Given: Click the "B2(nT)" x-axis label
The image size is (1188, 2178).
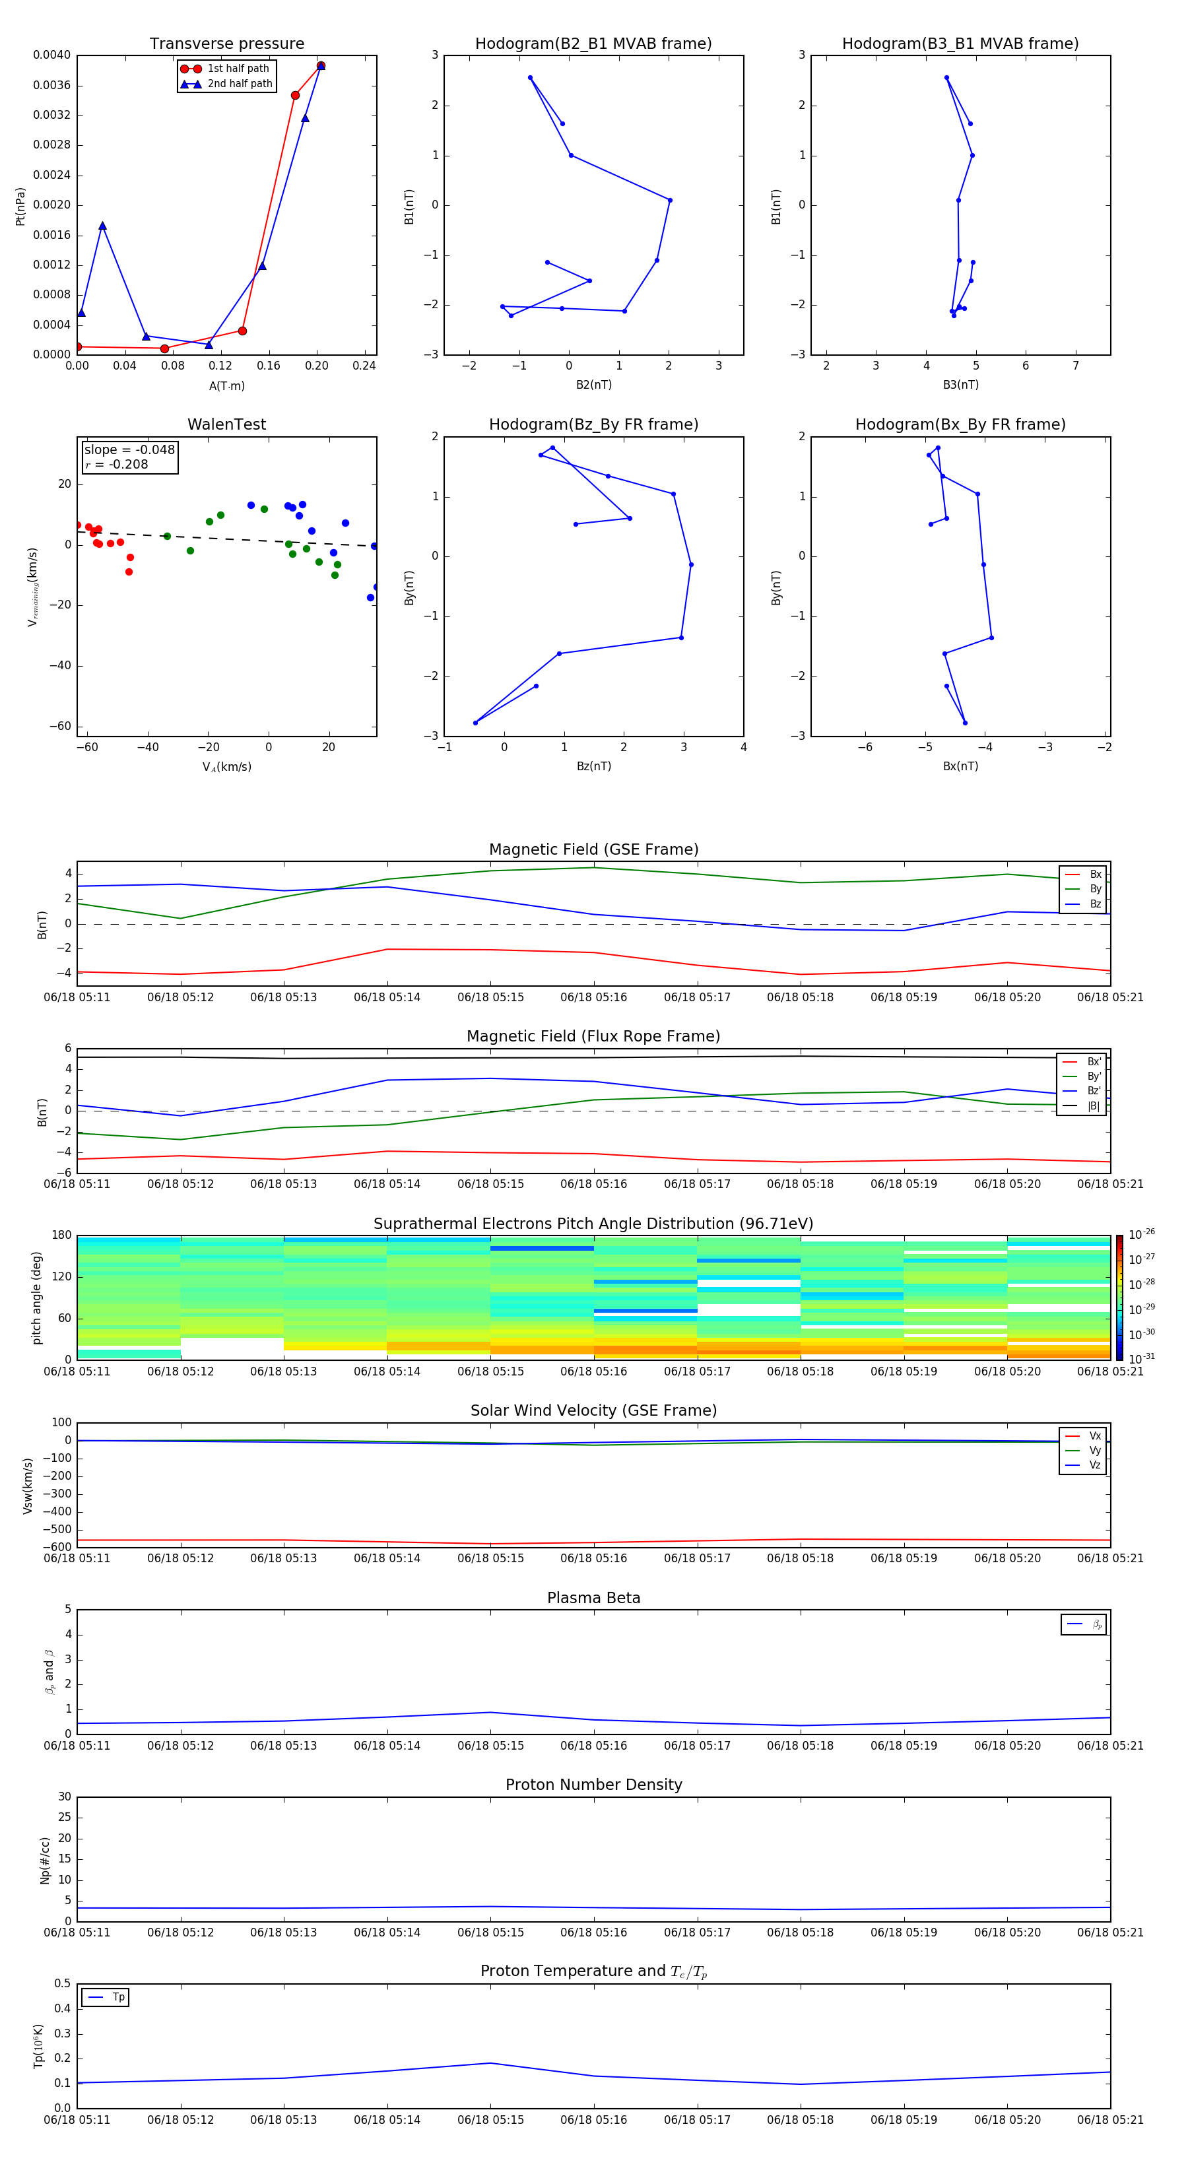Looking at the screenshot, I should coord(593,385).
